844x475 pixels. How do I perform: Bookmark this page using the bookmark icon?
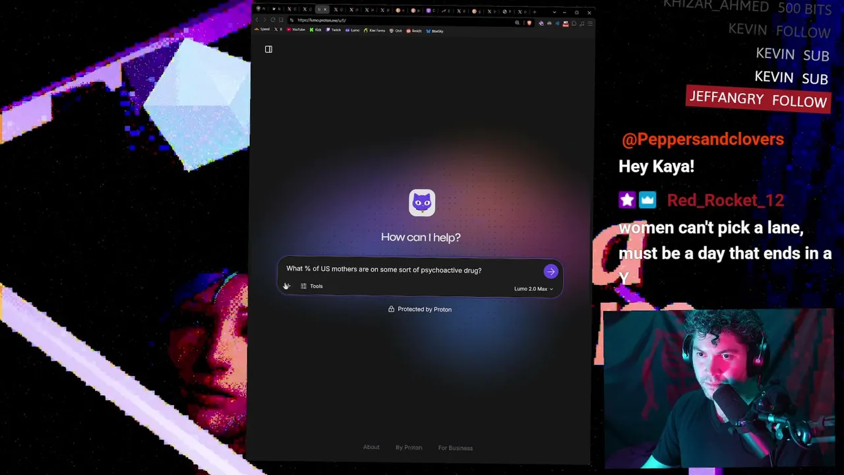(281, 20)
